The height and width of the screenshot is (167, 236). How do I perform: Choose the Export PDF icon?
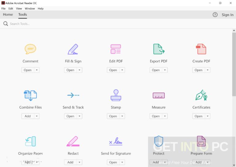159,49
